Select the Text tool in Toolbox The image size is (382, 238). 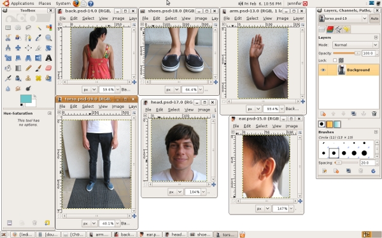tap(48, 58)
